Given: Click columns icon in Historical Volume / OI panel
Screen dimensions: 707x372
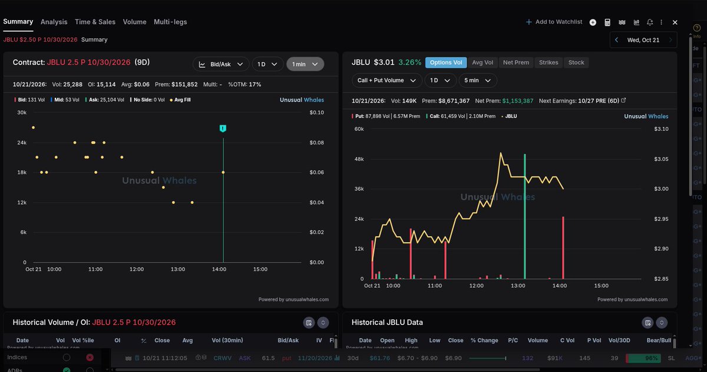Looking at the screenshot, I should coord(308,322).
